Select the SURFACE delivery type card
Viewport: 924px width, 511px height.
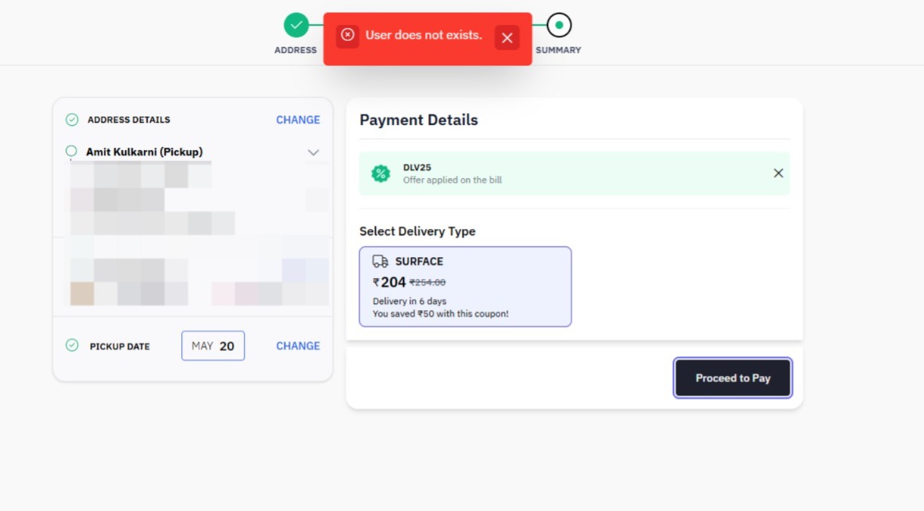pyautogui.click(x=465, y=287)
